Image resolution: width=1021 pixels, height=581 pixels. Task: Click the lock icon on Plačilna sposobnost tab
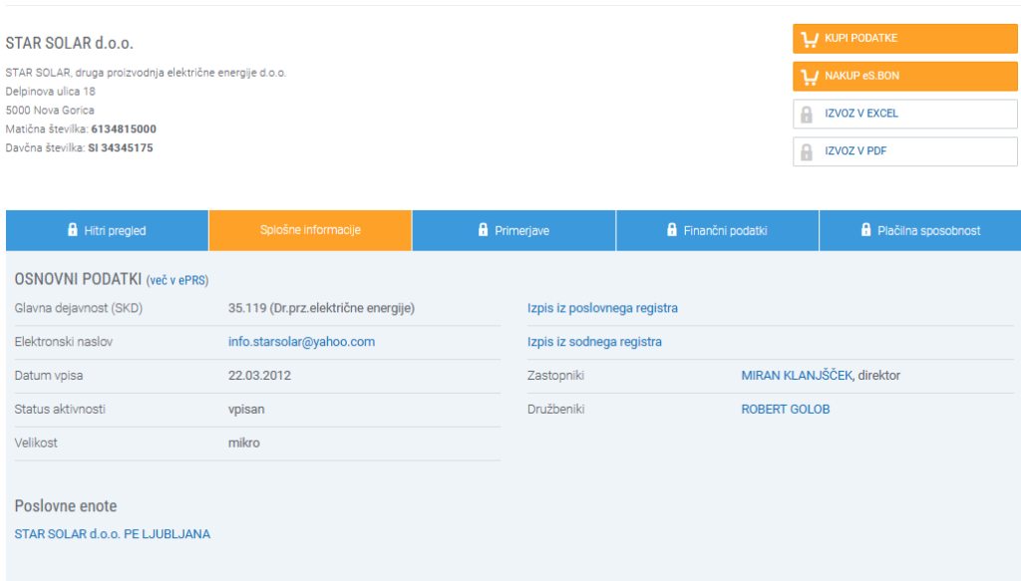(866, 229)
